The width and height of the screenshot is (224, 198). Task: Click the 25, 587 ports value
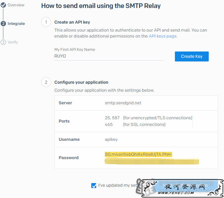[x=112, y=118]
